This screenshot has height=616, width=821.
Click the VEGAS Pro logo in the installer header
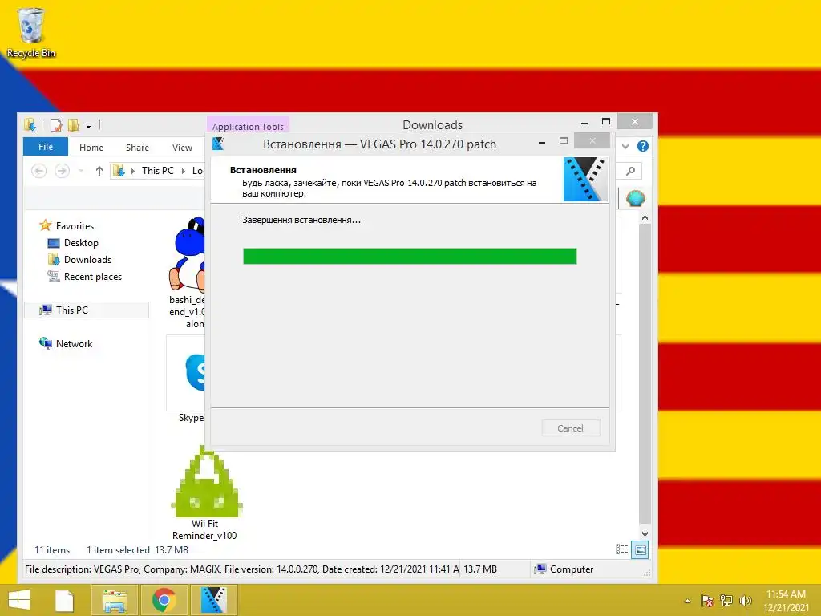(585, 179)
